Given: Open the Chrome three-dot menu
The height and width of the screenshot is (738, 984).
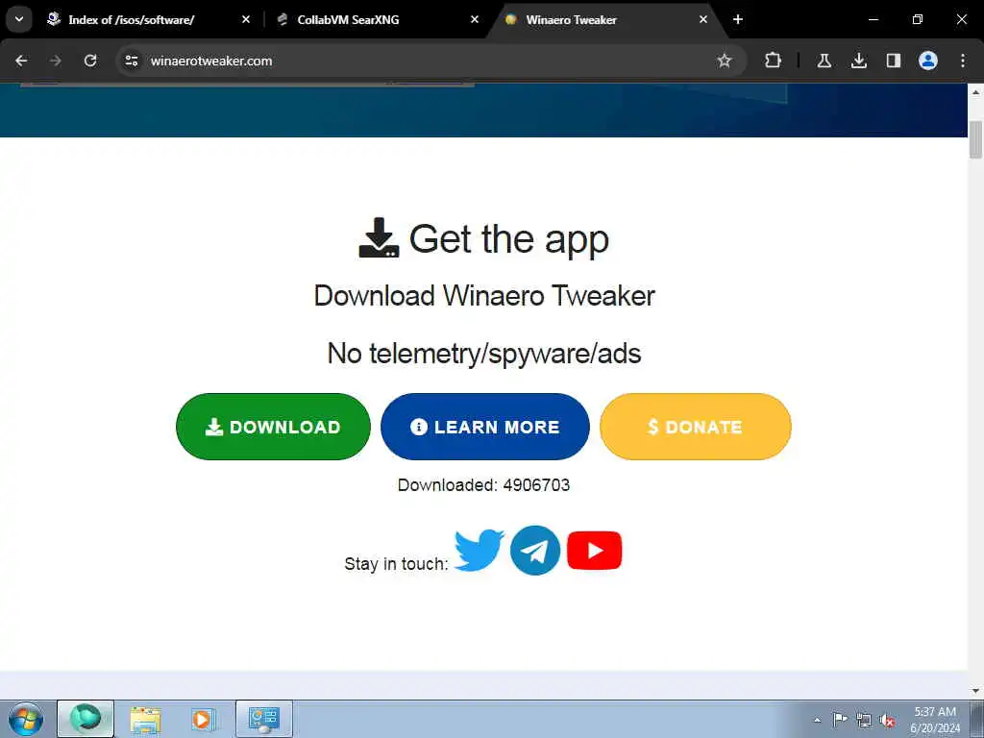Looking at the screenshot, I should pos(963,61).
